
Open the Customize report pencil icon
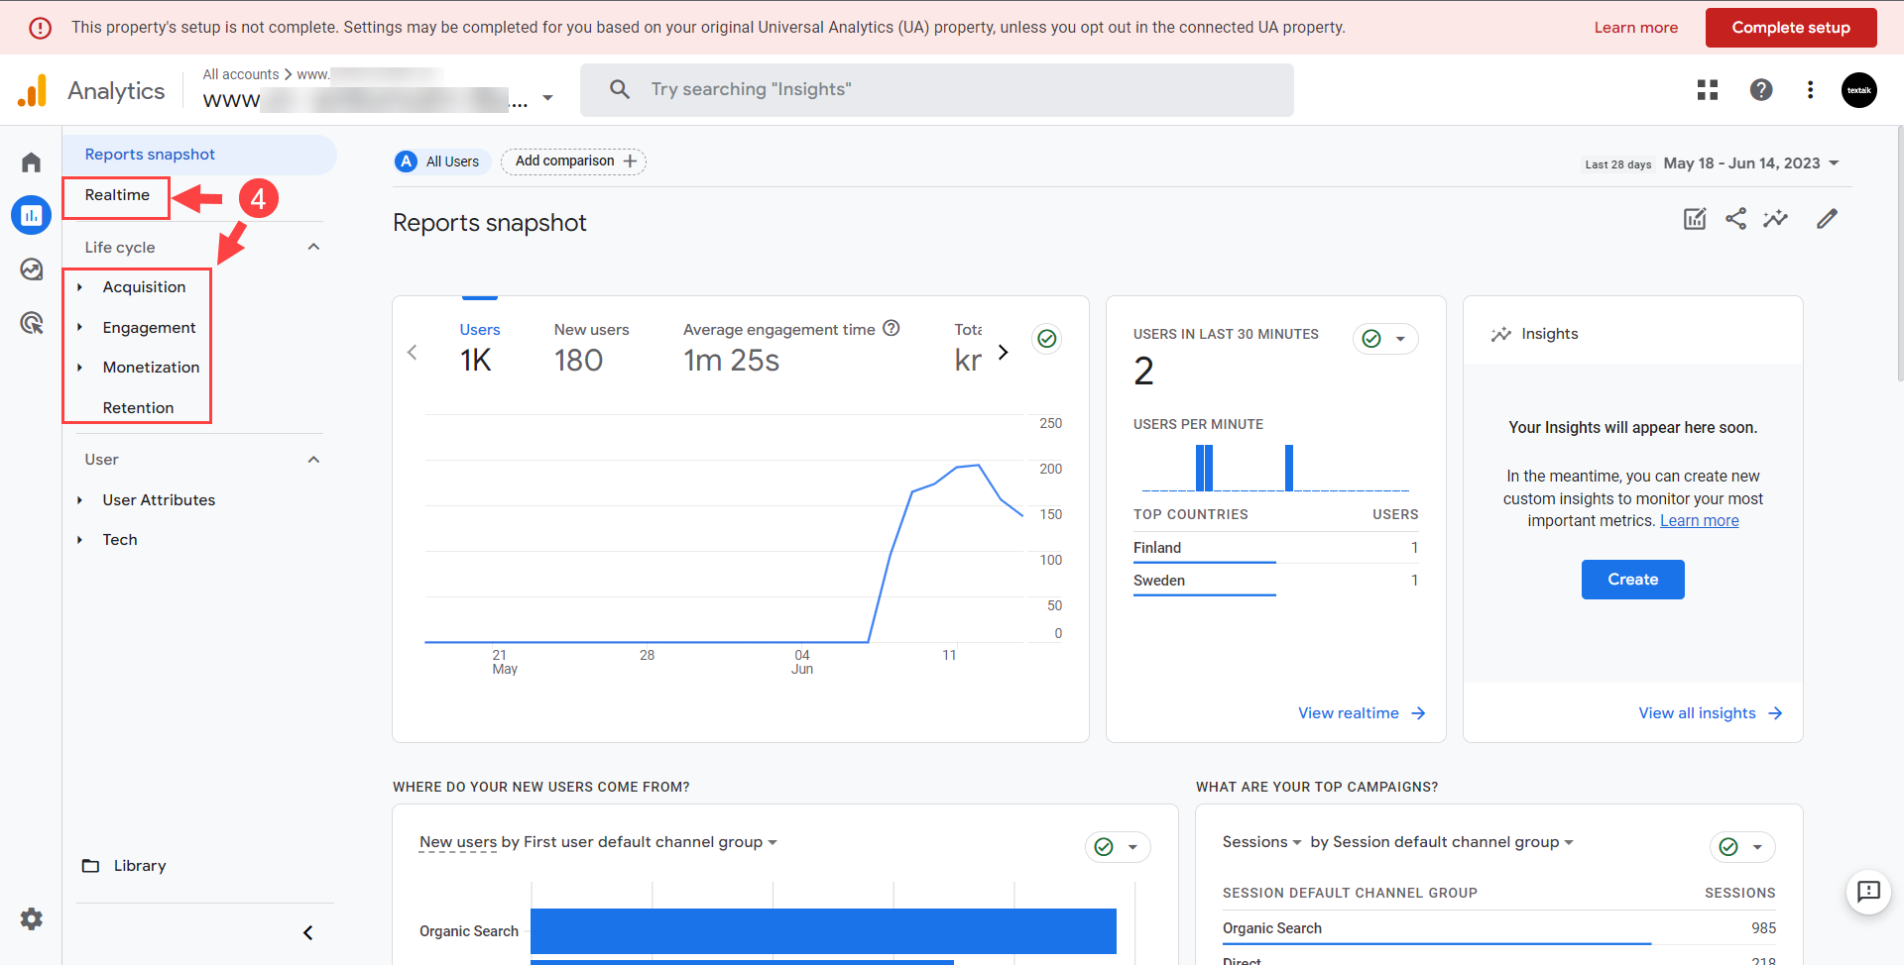click(1827, 219)
